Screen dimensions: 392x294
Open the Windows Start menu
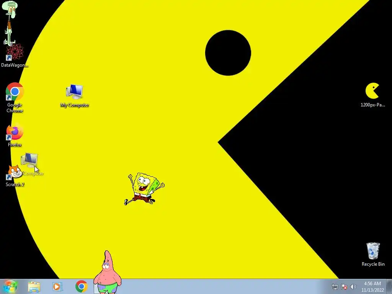pyautogui.click(x=10, y=286)
